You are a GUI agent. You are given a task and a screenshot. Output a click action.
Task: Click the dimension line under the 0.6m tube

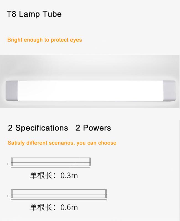click(x=59, y=199)
